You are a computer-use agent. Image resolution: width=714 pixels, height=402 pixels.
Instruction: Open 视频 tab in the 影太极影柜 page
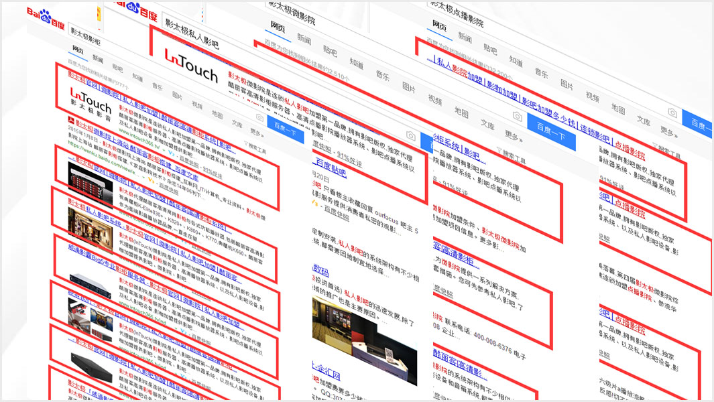(197, 105)
